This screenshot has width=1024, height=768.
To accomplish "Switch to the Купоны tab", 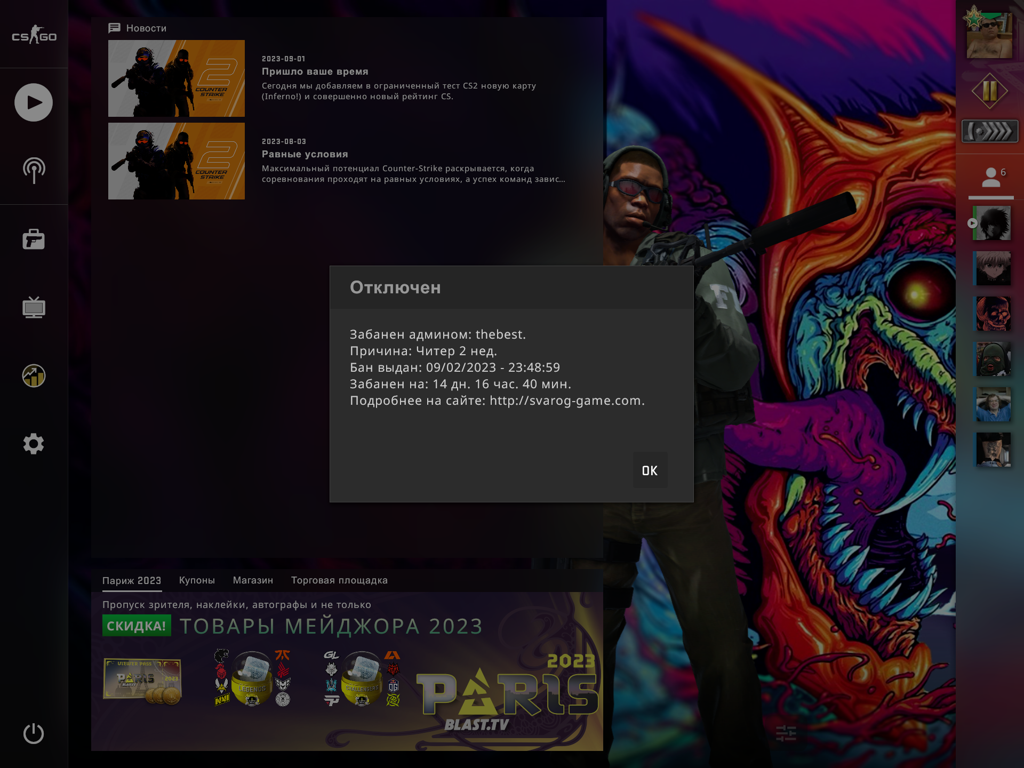I will (197, 580).
